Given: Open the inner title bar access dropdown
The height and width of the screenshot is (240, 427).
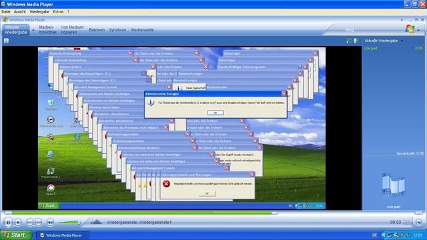Looking at the screenshot, I should click(x=402, y=20).
